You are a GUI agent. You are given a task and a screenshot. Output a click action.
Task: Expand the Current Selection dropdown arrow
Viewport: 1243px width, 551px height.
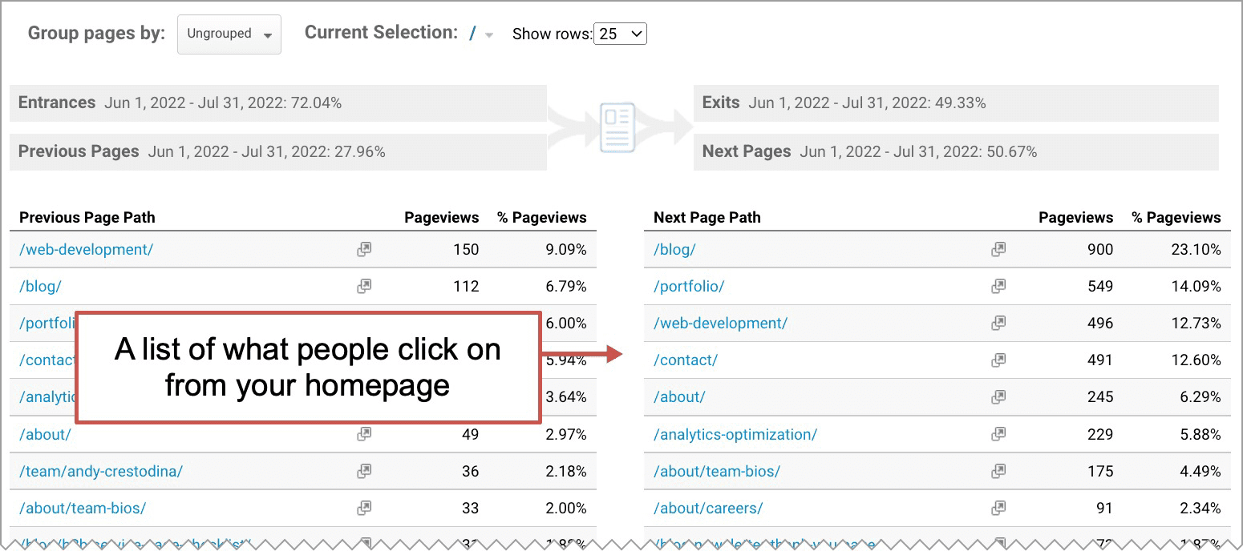click(489, 35)
